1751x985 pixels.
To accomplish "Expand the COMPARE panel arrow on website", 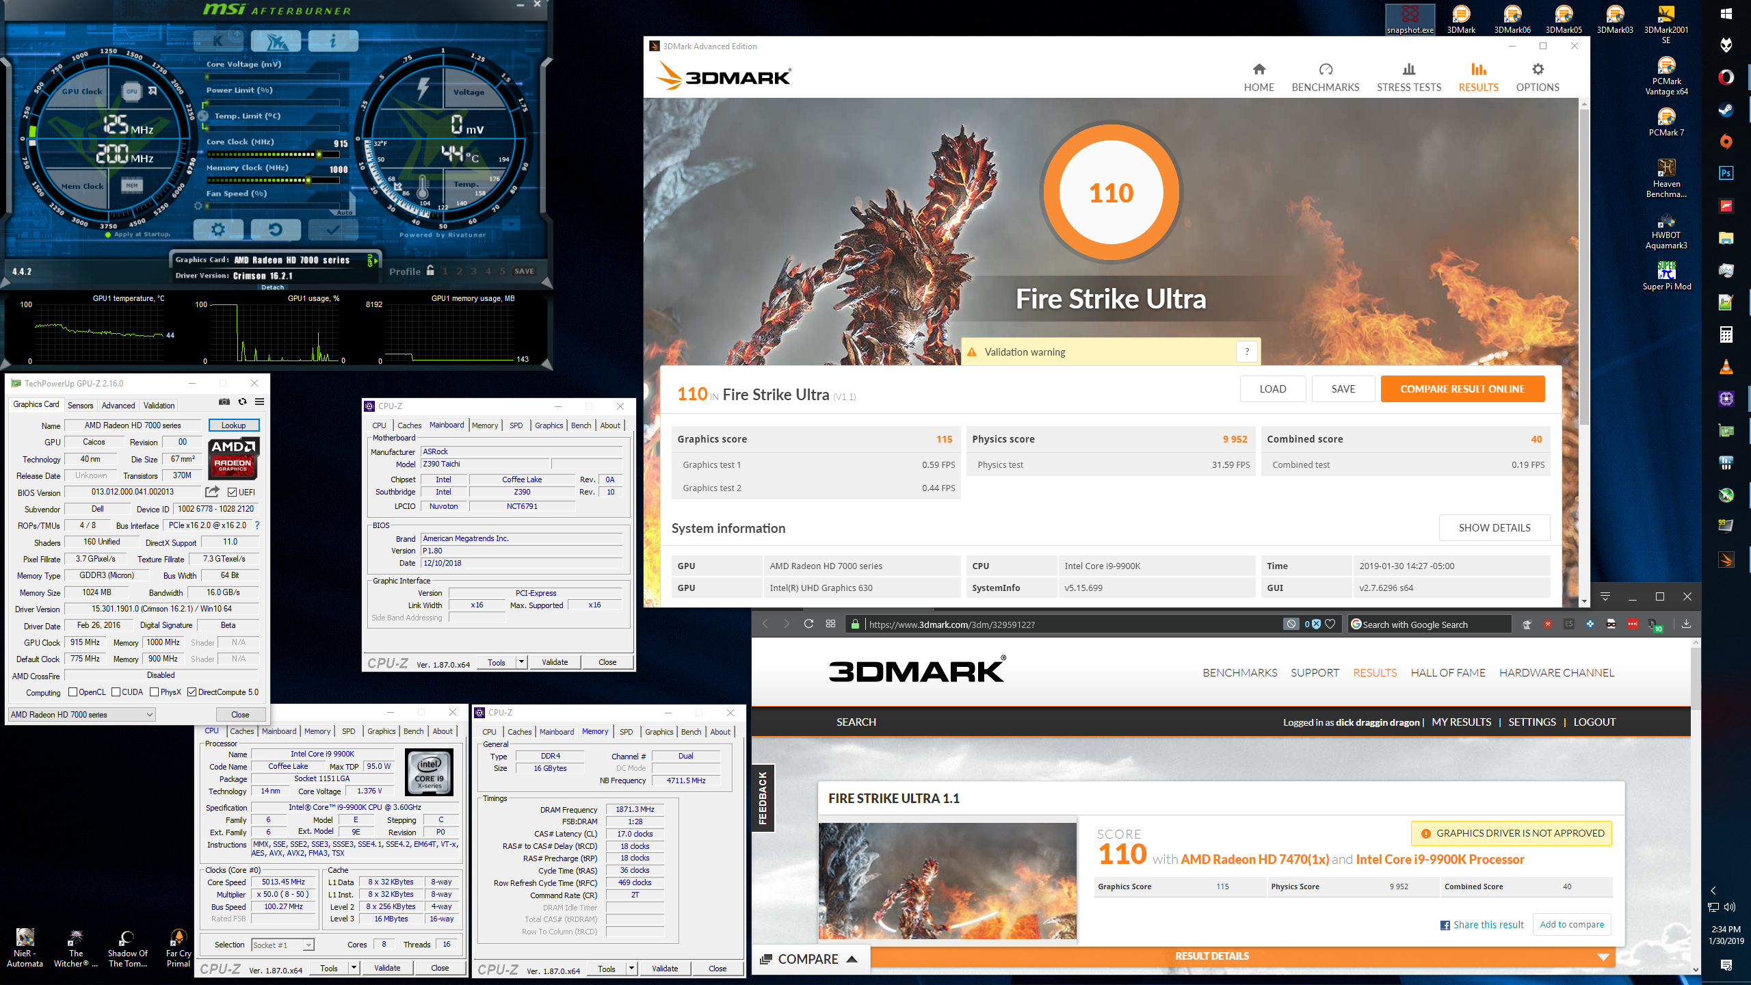I will [852, 959].
